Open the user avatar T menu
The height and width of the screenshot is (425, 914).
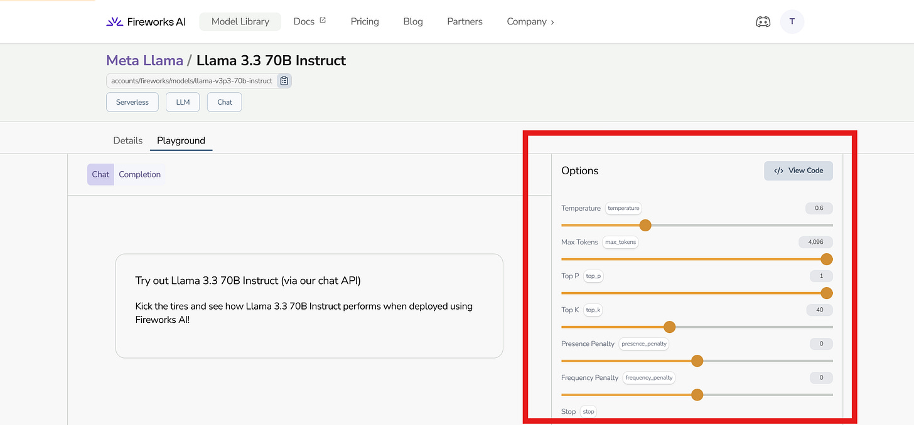click(792, 21)
